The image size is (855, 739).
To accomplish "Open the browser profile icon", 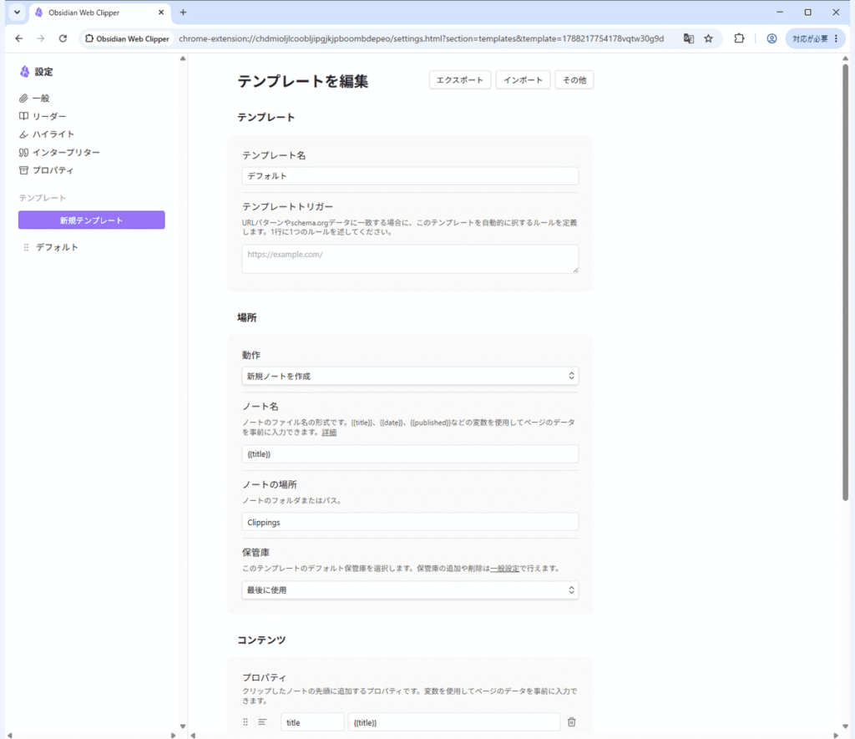I will [x=772, y=38].
